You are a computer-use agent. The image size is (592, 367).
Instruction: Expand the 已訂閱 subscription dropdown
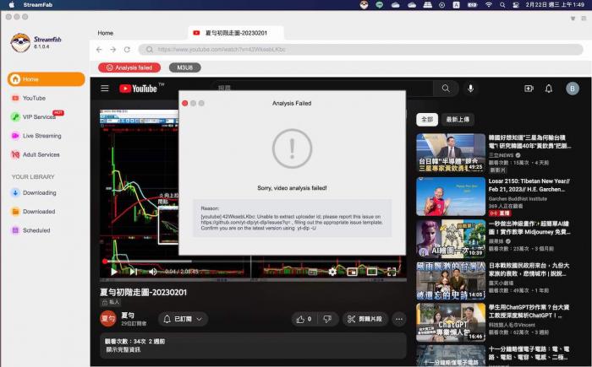coord(184,319)
